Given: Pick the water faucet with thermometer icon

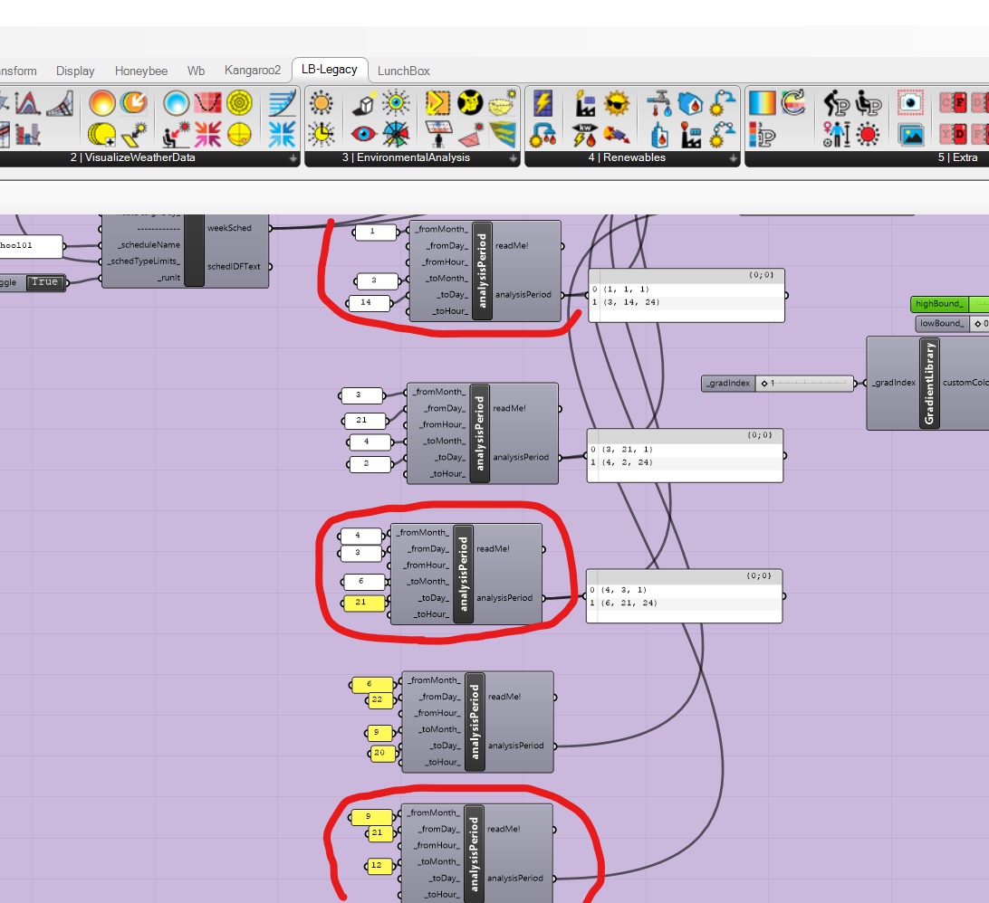Looking at the screenshot, I should [659, 103].
